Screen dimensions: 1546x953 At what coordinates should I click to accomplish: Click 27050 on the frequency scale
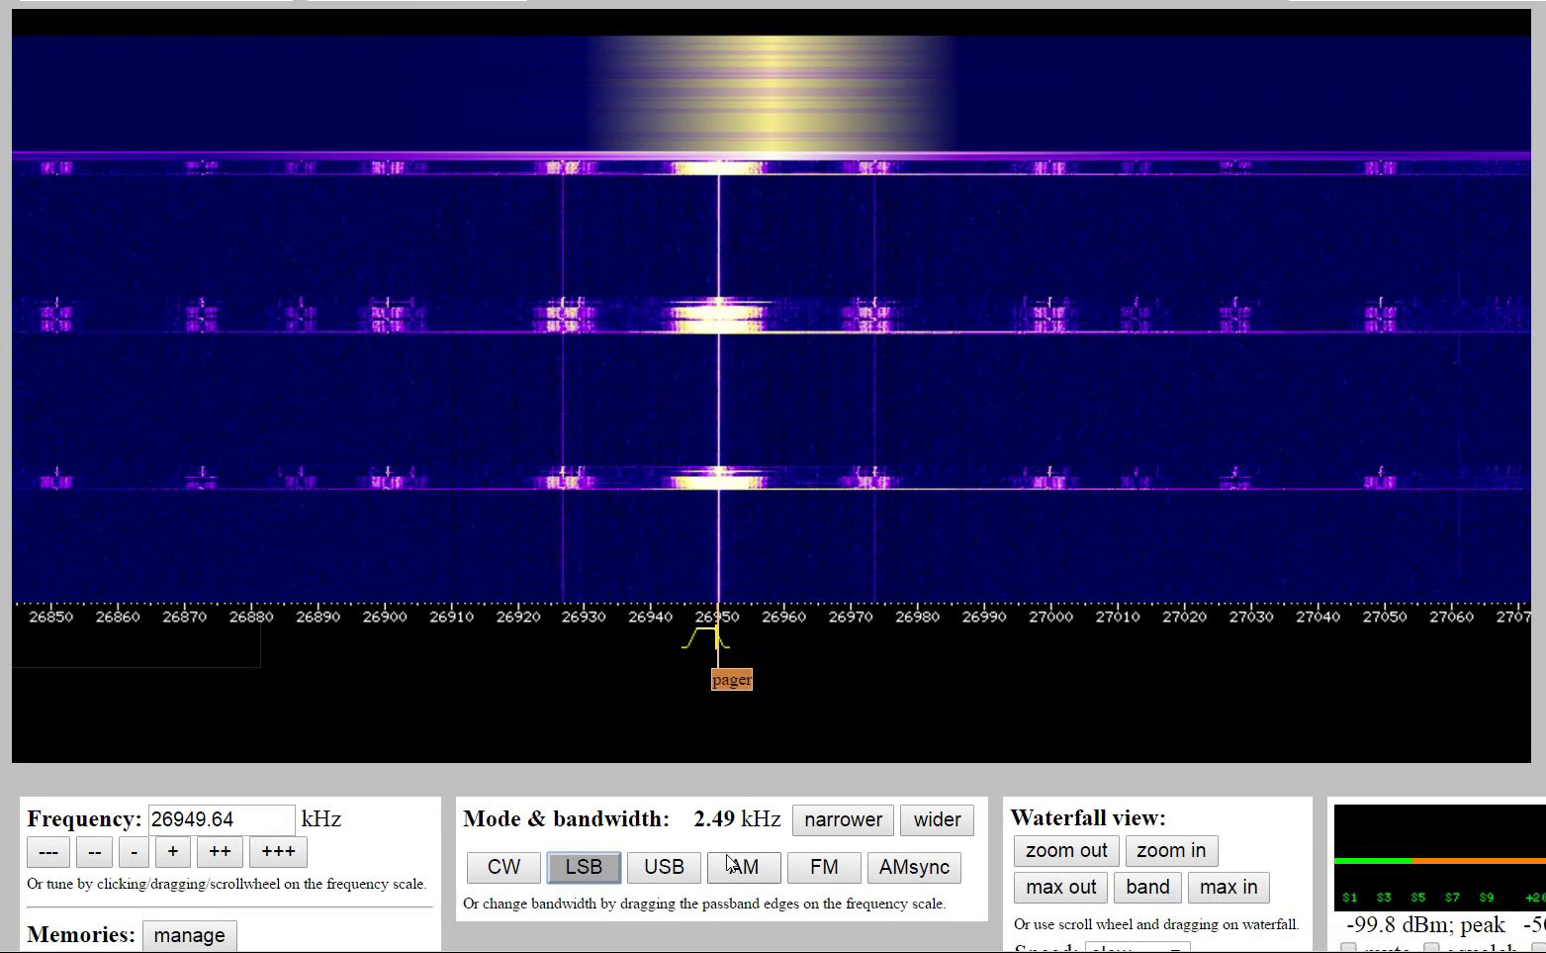click(x=1385, y=617)
